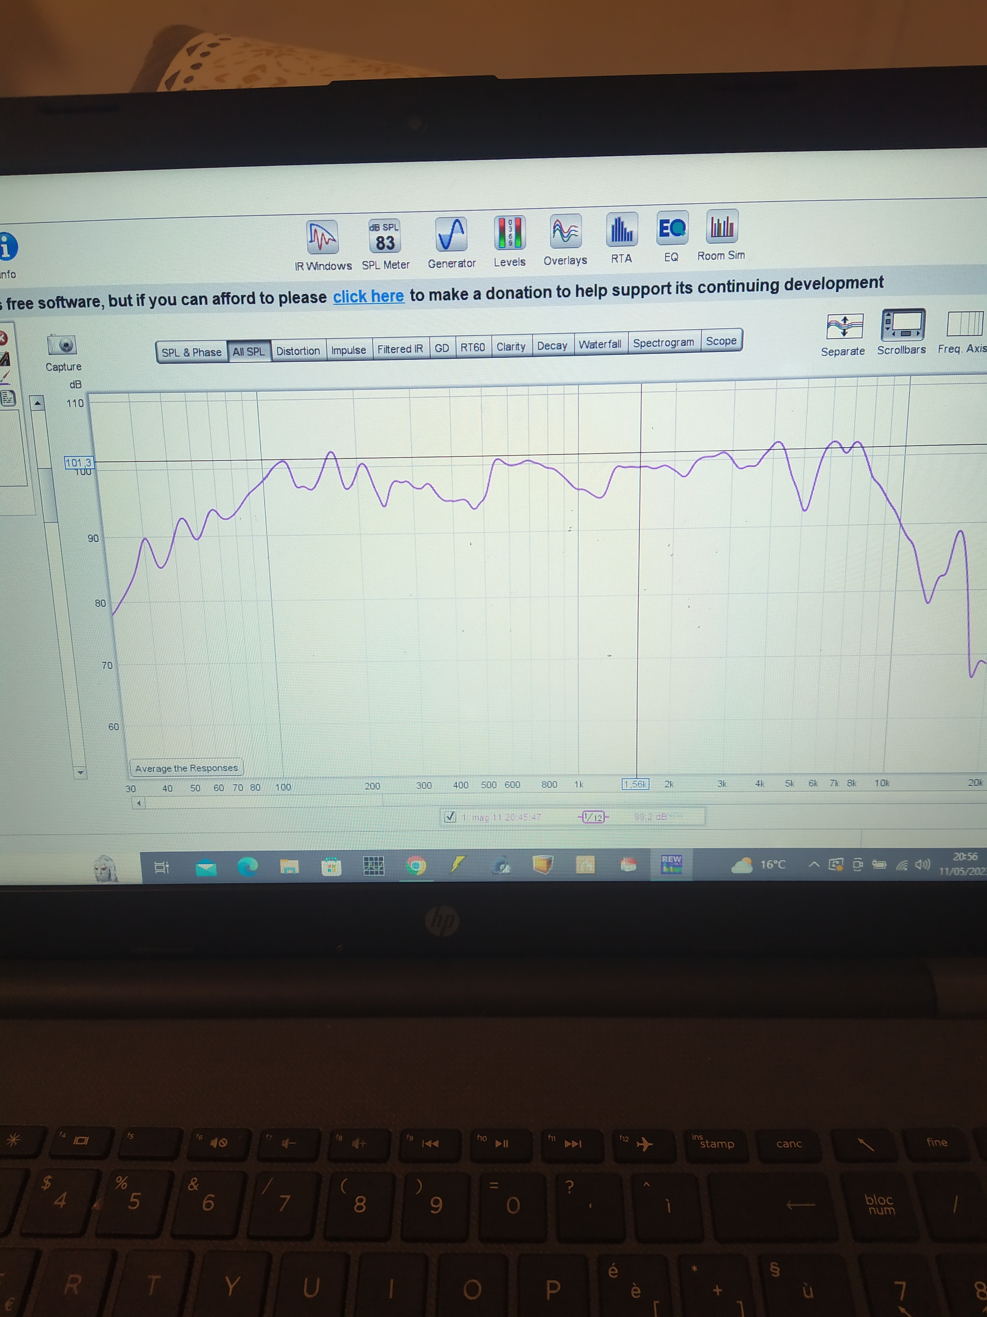Click the 1.56k cursor frequency box
The height and width of the screenshot is (1317, 987).
pos(635,784)
